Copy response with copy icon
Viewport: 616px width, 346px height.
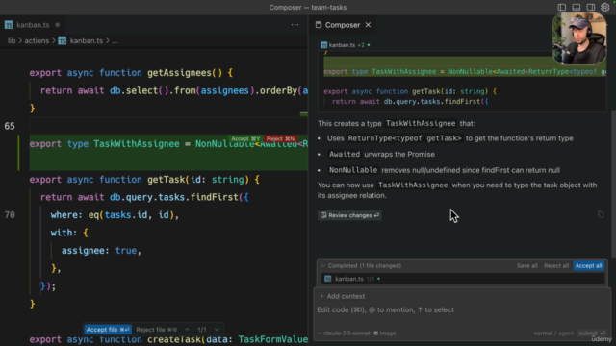pyautogui.click(x=601, y=214)
